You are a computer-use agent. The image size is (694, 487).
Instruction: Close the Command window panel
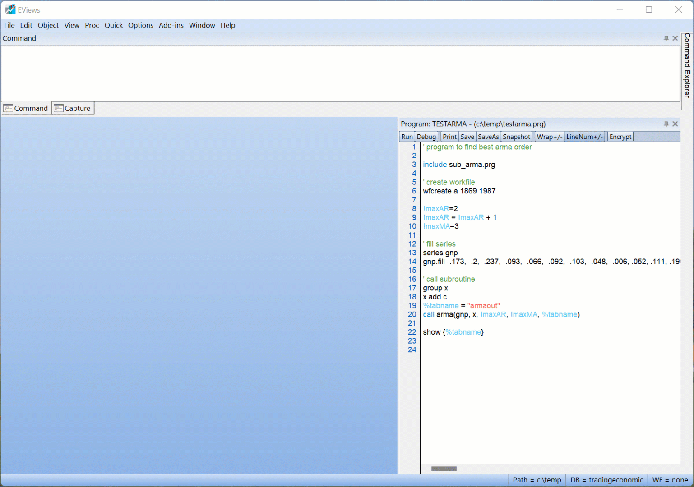(675, 38)
